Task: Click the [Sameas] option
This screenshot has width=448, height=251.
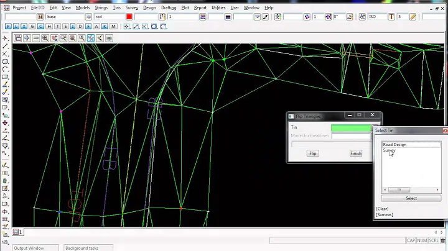Action: pos(385,214)
